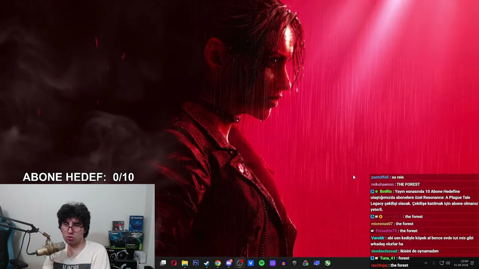479x269 pixels.
Task: Open File Explorer from the taskbar
Action: [x=185, y=263]
